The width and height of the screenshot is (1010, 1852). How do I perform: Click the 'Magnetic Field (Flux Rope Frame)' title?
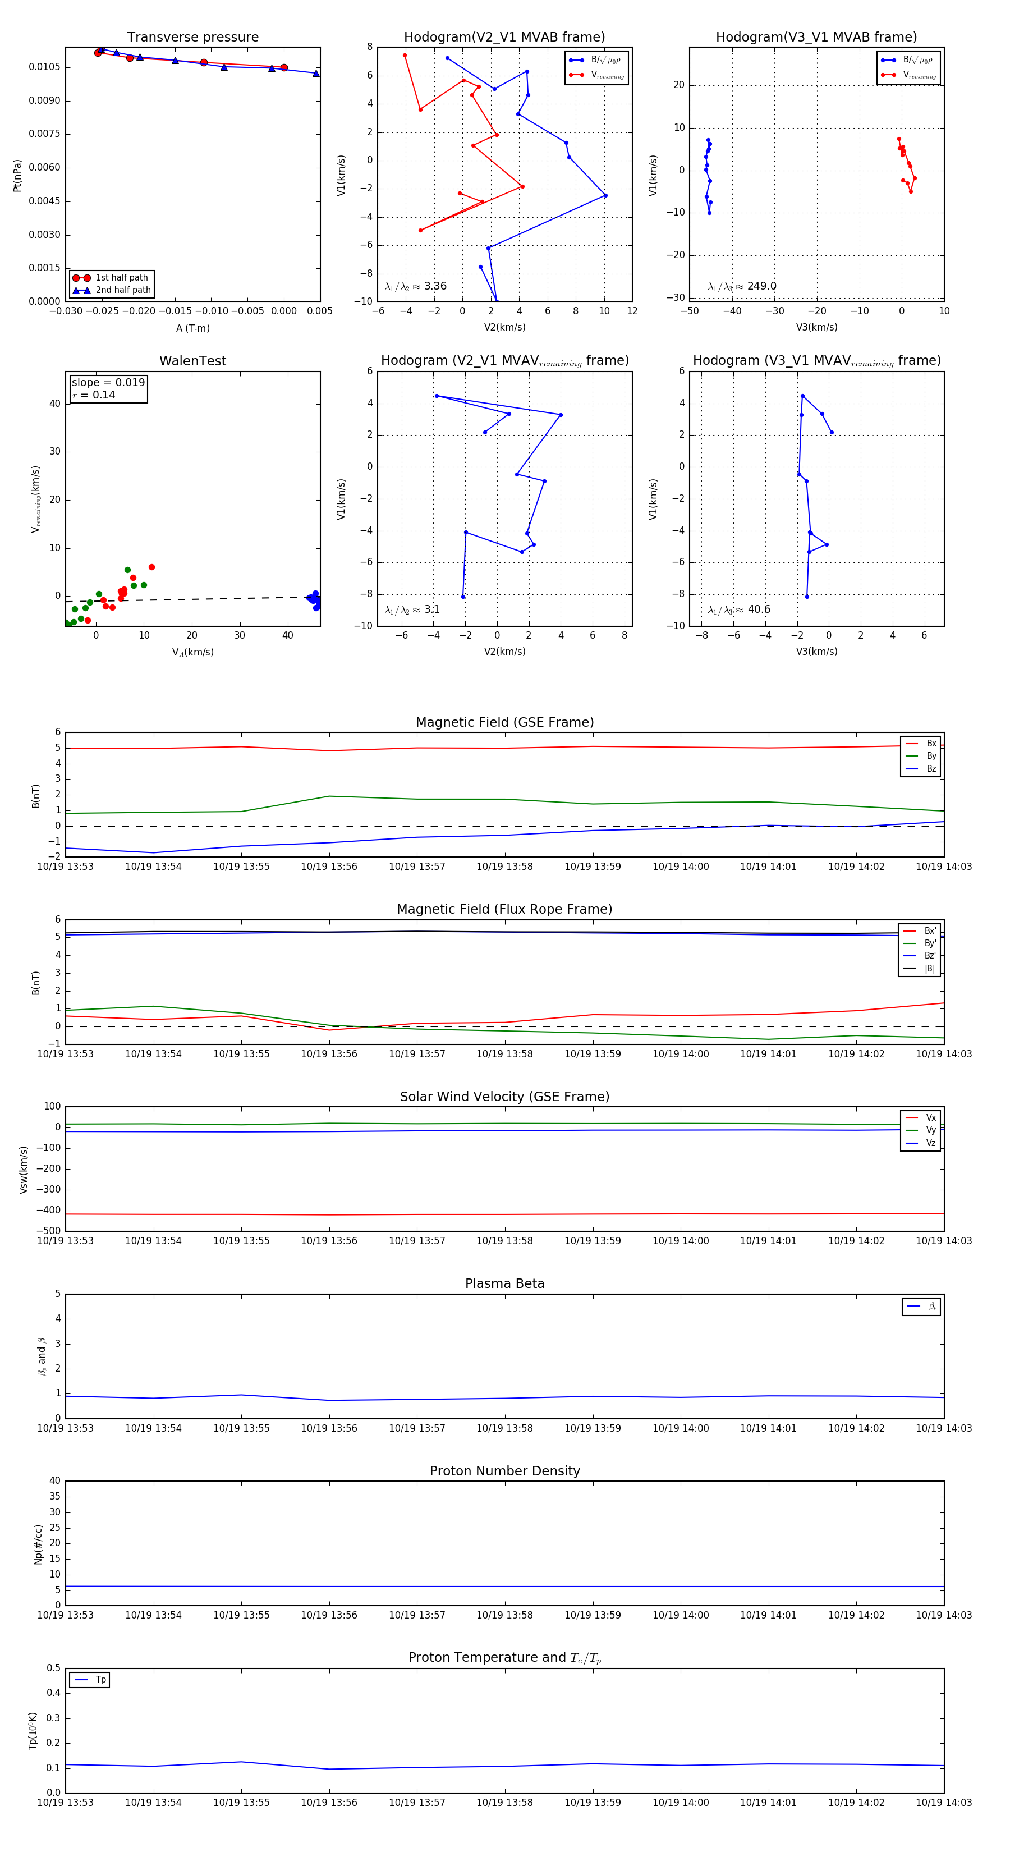[504, 910]
